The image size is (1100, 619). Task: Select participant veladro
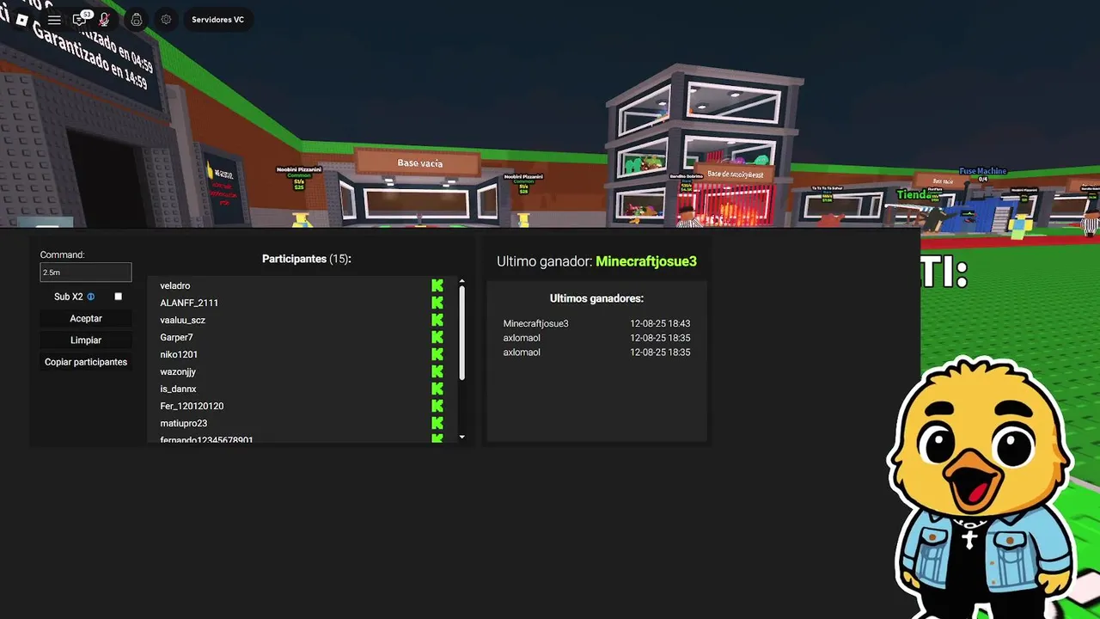175,285
